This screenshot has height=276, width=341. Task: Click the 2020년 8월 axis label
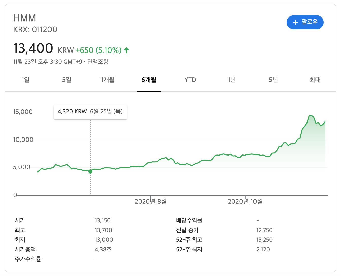[x=151, y=202]
